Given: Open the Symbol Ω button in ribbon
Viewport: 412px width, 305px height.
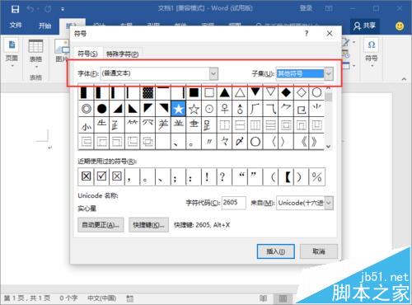Looking at the screenshot, I should (x=372, y=45).
